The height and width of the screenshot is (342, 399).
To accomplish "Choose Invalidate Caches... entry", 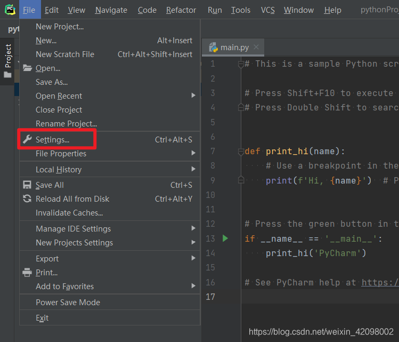I will click(110, 212).
